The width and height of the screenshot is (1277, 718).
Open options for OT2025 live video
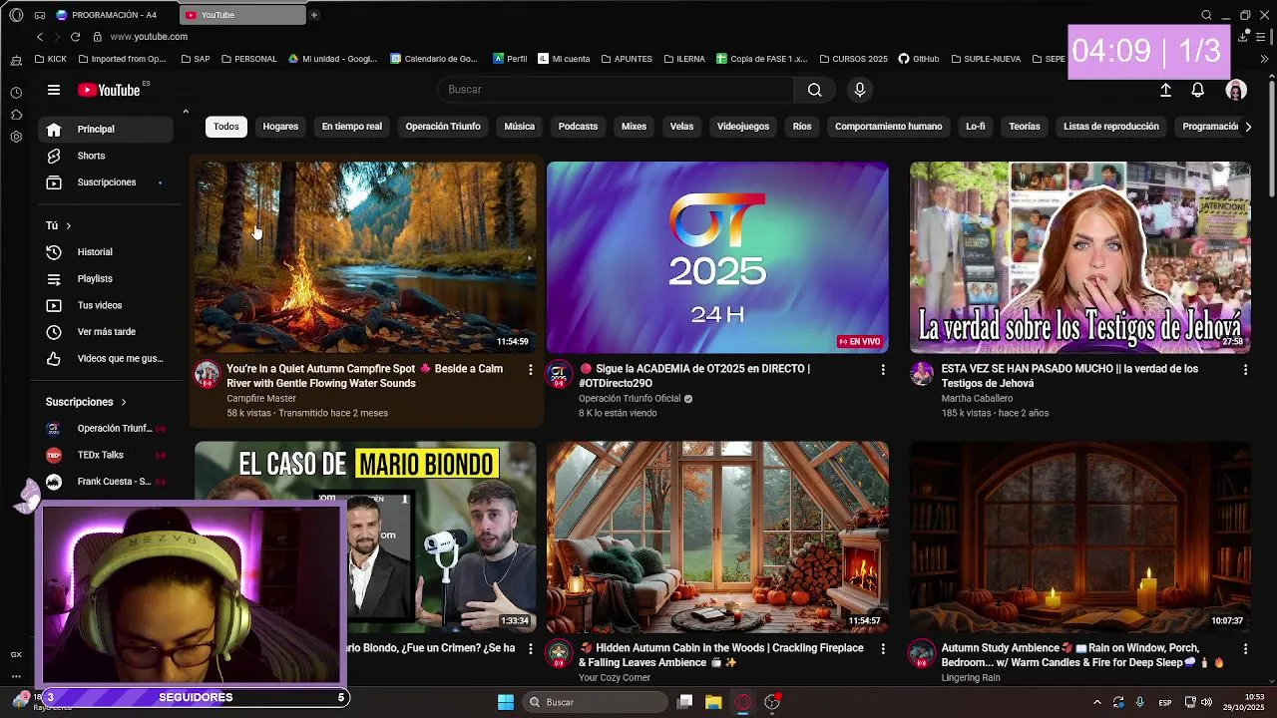[x=882, y=370]
